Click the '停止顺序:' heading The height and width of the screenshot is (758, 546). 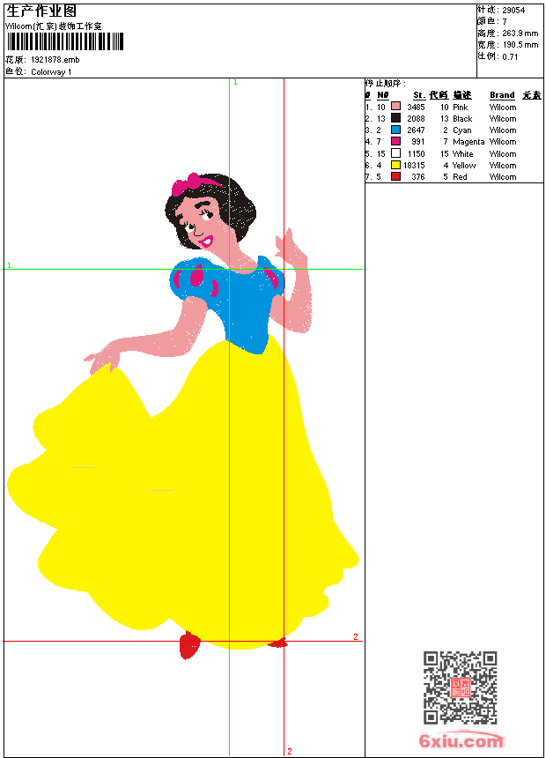coord(385,84)
